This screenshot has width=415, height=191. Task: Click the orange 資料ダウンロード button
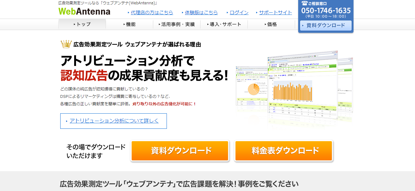(x=180, y=151)
